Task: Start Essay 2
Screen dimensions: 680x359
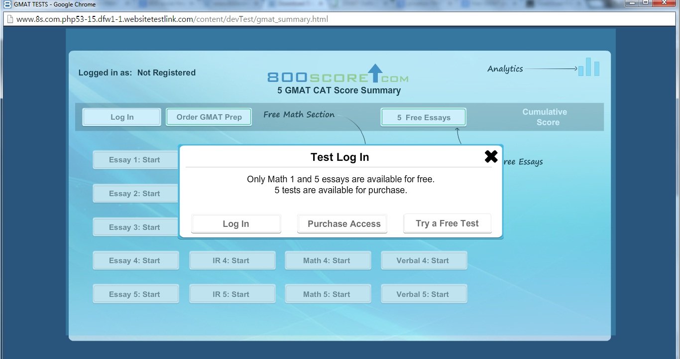Action: coord(135,194)
